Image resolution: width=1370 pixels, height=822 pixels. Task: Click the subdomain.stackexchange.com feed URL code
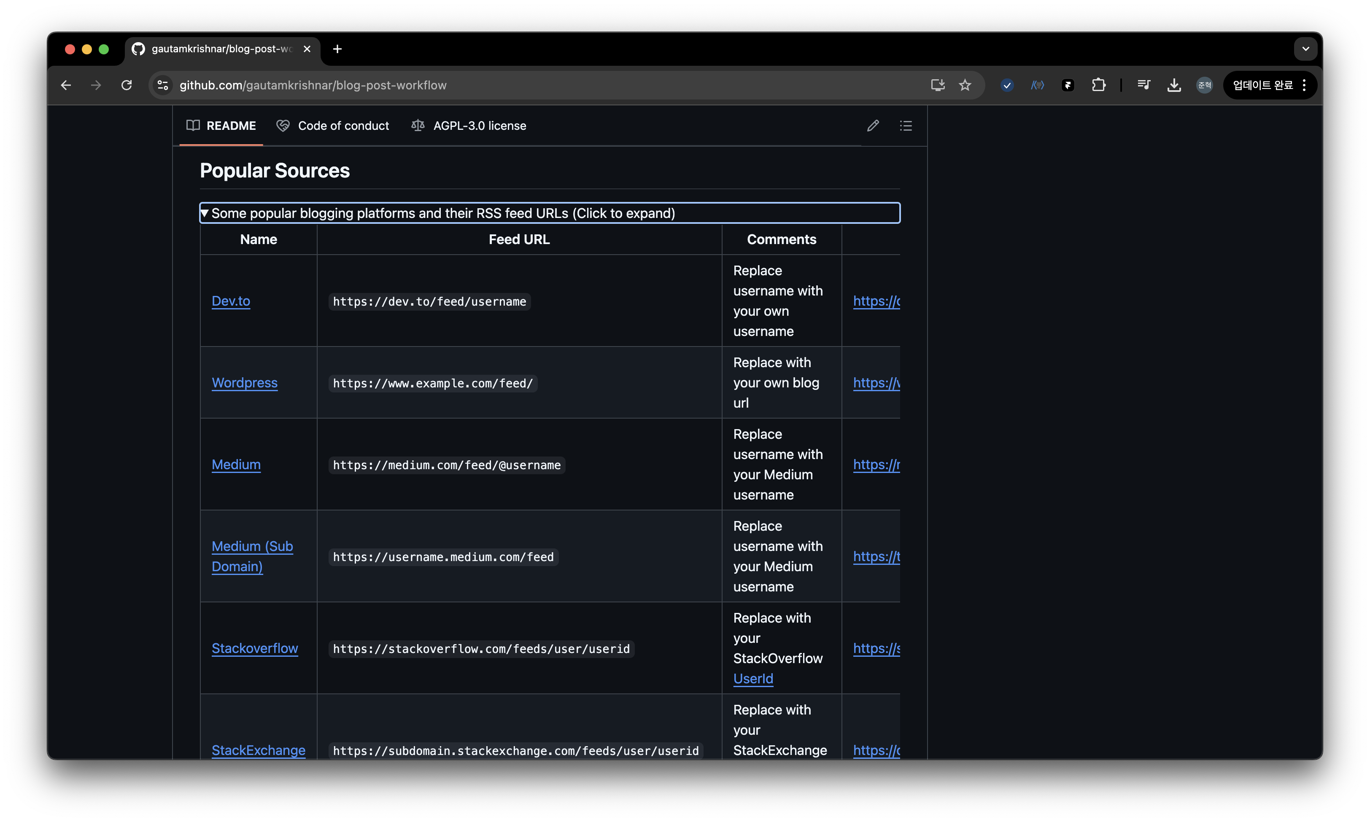tap(516, 750)
